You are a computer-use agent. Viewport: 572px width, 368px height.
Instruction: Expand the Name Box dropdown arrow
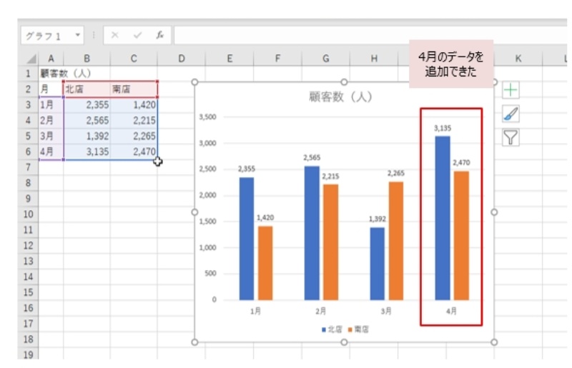point(78,35)
